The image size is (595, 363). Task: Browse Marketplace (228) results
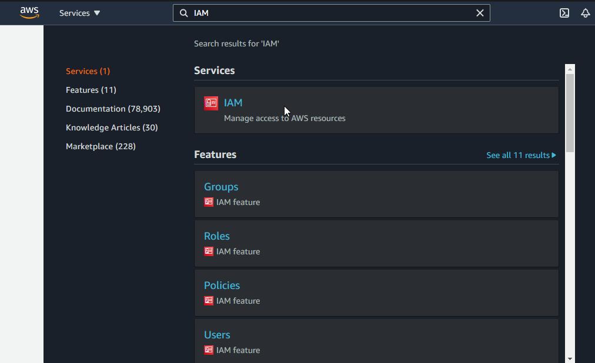[x=101, y=146]
